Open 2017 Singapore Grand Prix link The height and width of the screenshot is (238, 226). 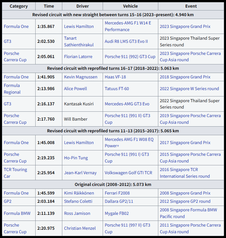(x=185, y=142)
